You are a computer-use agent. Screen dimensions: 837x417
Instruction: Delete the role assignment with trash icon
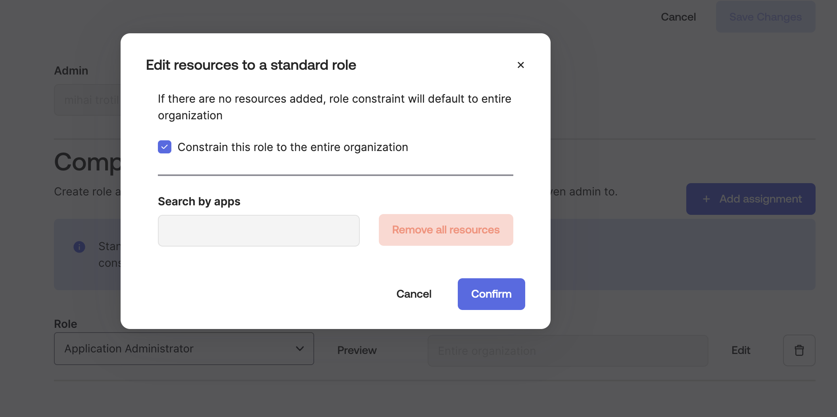799,350
